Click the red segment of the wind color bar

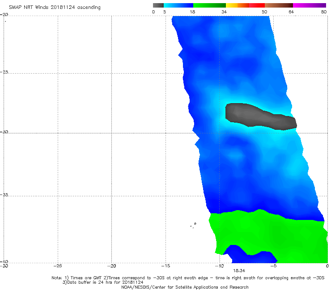click(257, 5)
